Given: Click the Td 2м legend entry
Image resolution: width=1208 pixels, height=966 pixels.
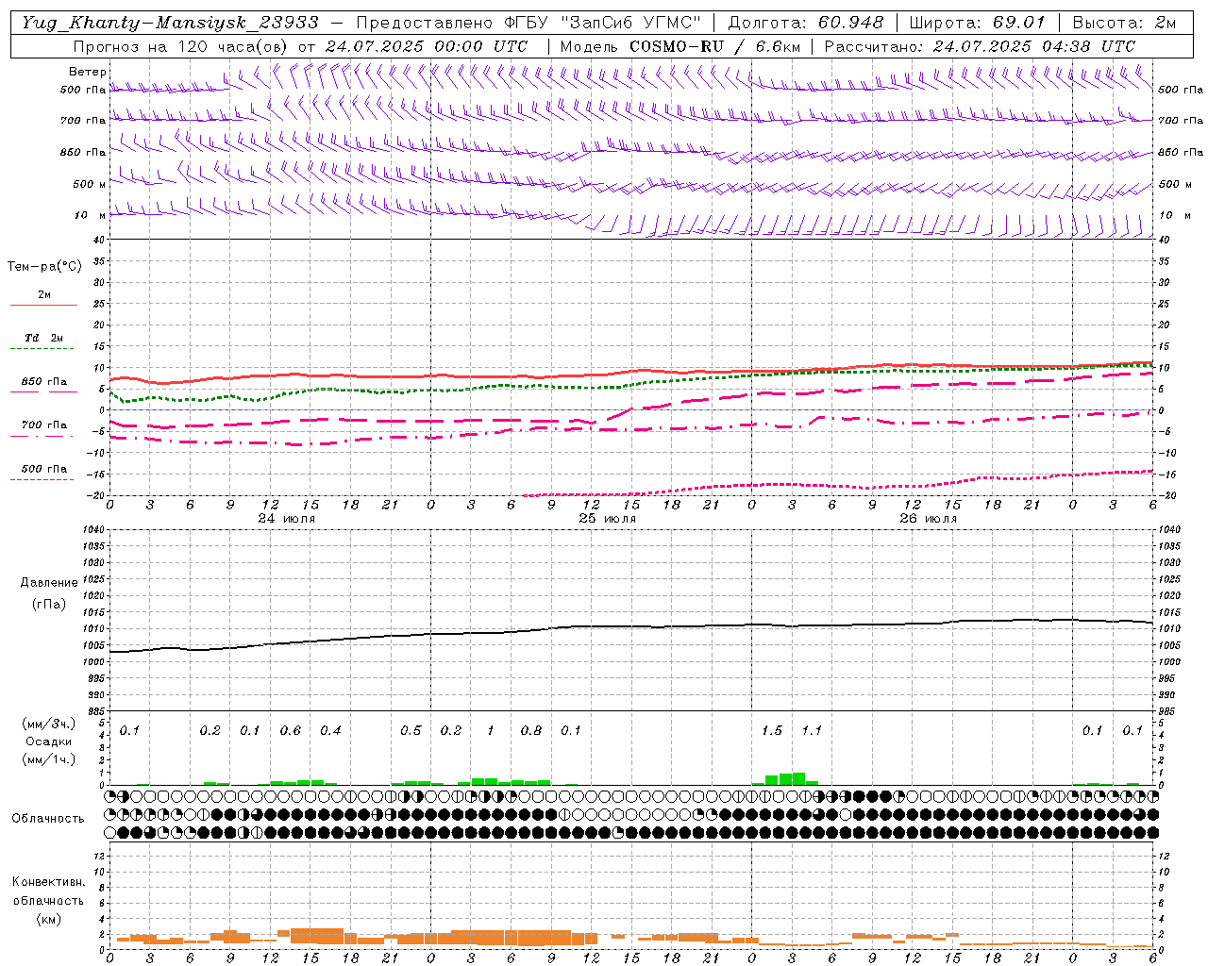Looking at the screenshot, I should pos(44,338).
